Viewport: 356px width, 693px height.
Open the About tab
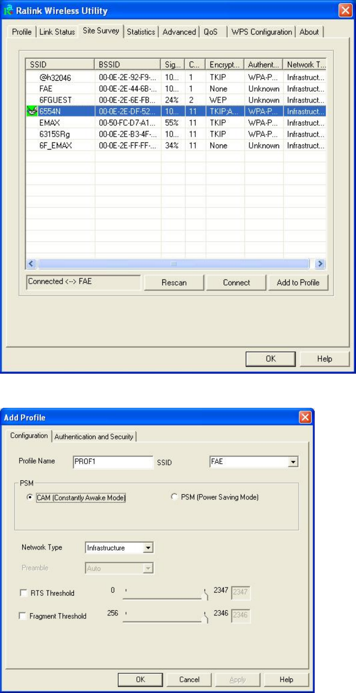click(309, 32)
